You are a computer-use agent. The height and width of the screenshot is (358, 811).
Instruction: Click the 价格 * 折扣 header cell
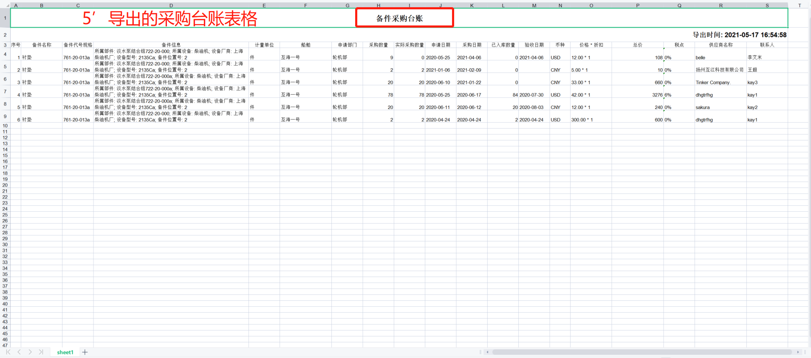click(x=591, y=45)
